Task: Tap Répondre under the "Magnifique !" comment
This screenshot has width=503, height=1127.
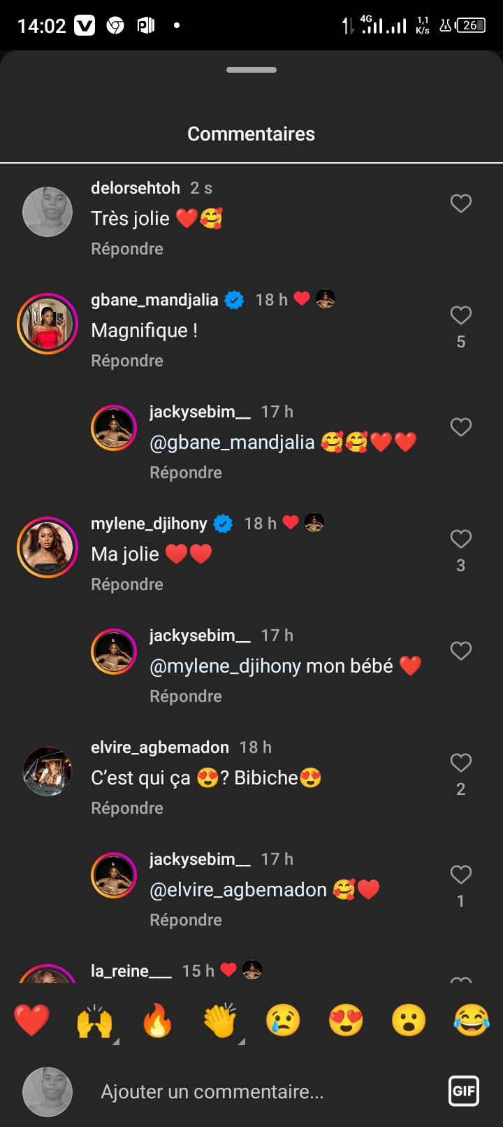Action: (127, 361)
